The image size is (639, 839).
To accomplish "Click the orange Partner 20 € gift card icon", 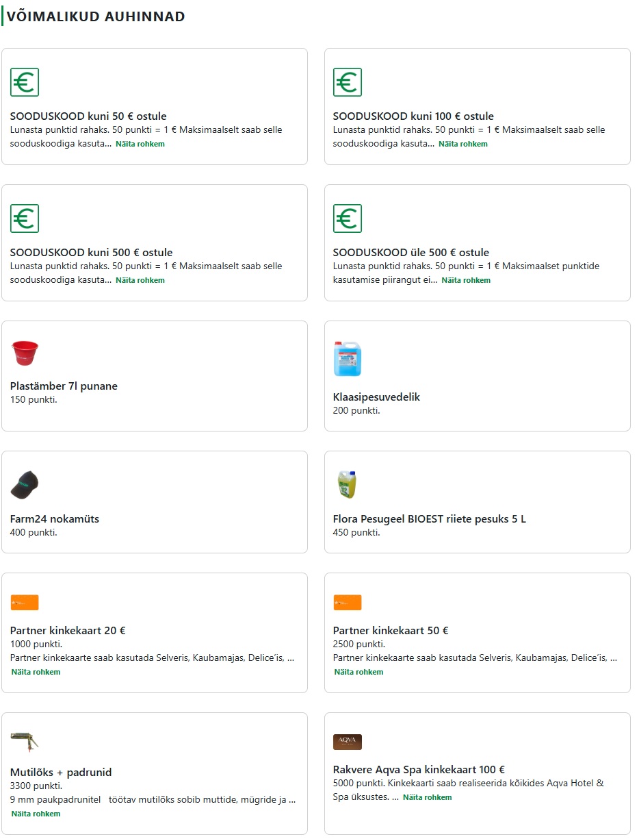I will [x=25, y=603].
